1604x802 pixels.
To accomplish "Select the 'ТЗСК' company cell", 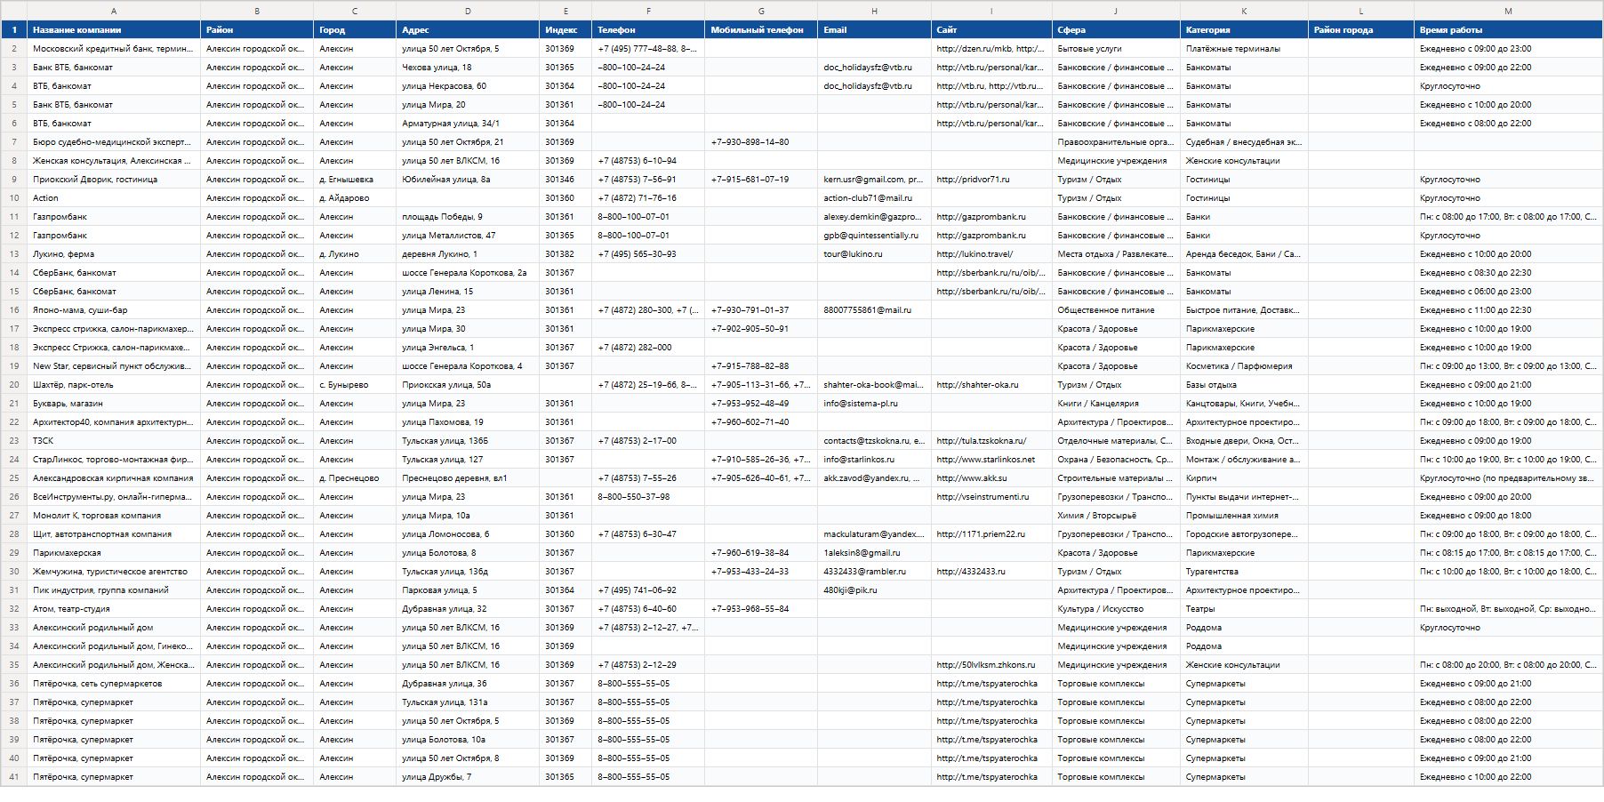I will [114, 441].
